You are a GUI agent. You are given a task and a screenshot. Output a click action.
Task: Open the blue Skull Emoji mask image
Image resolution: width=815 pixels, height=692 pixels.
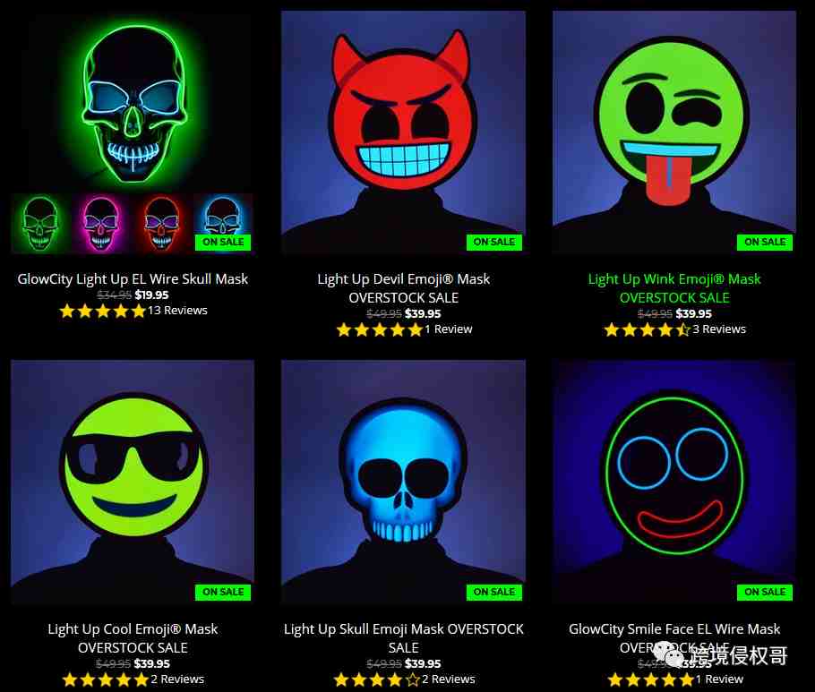click(x=403, y=482)
